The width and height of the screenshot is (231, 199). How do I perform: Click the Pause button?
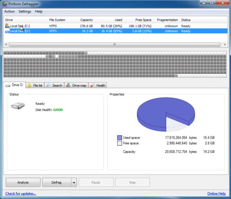pos(96,182)
